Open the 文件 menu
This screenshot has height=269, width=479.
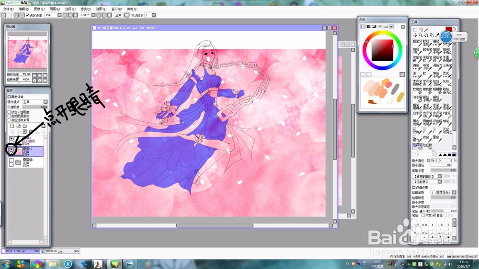pos(8,9)
